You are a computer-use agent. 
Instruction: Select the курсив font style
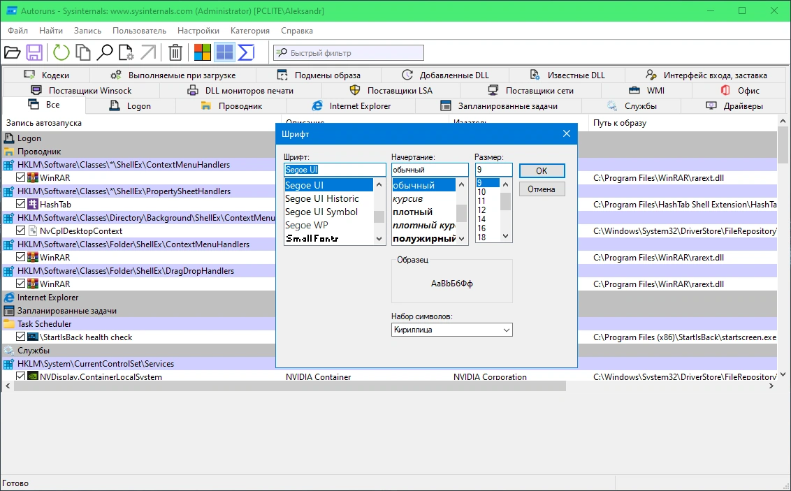(x=423, y=198)
